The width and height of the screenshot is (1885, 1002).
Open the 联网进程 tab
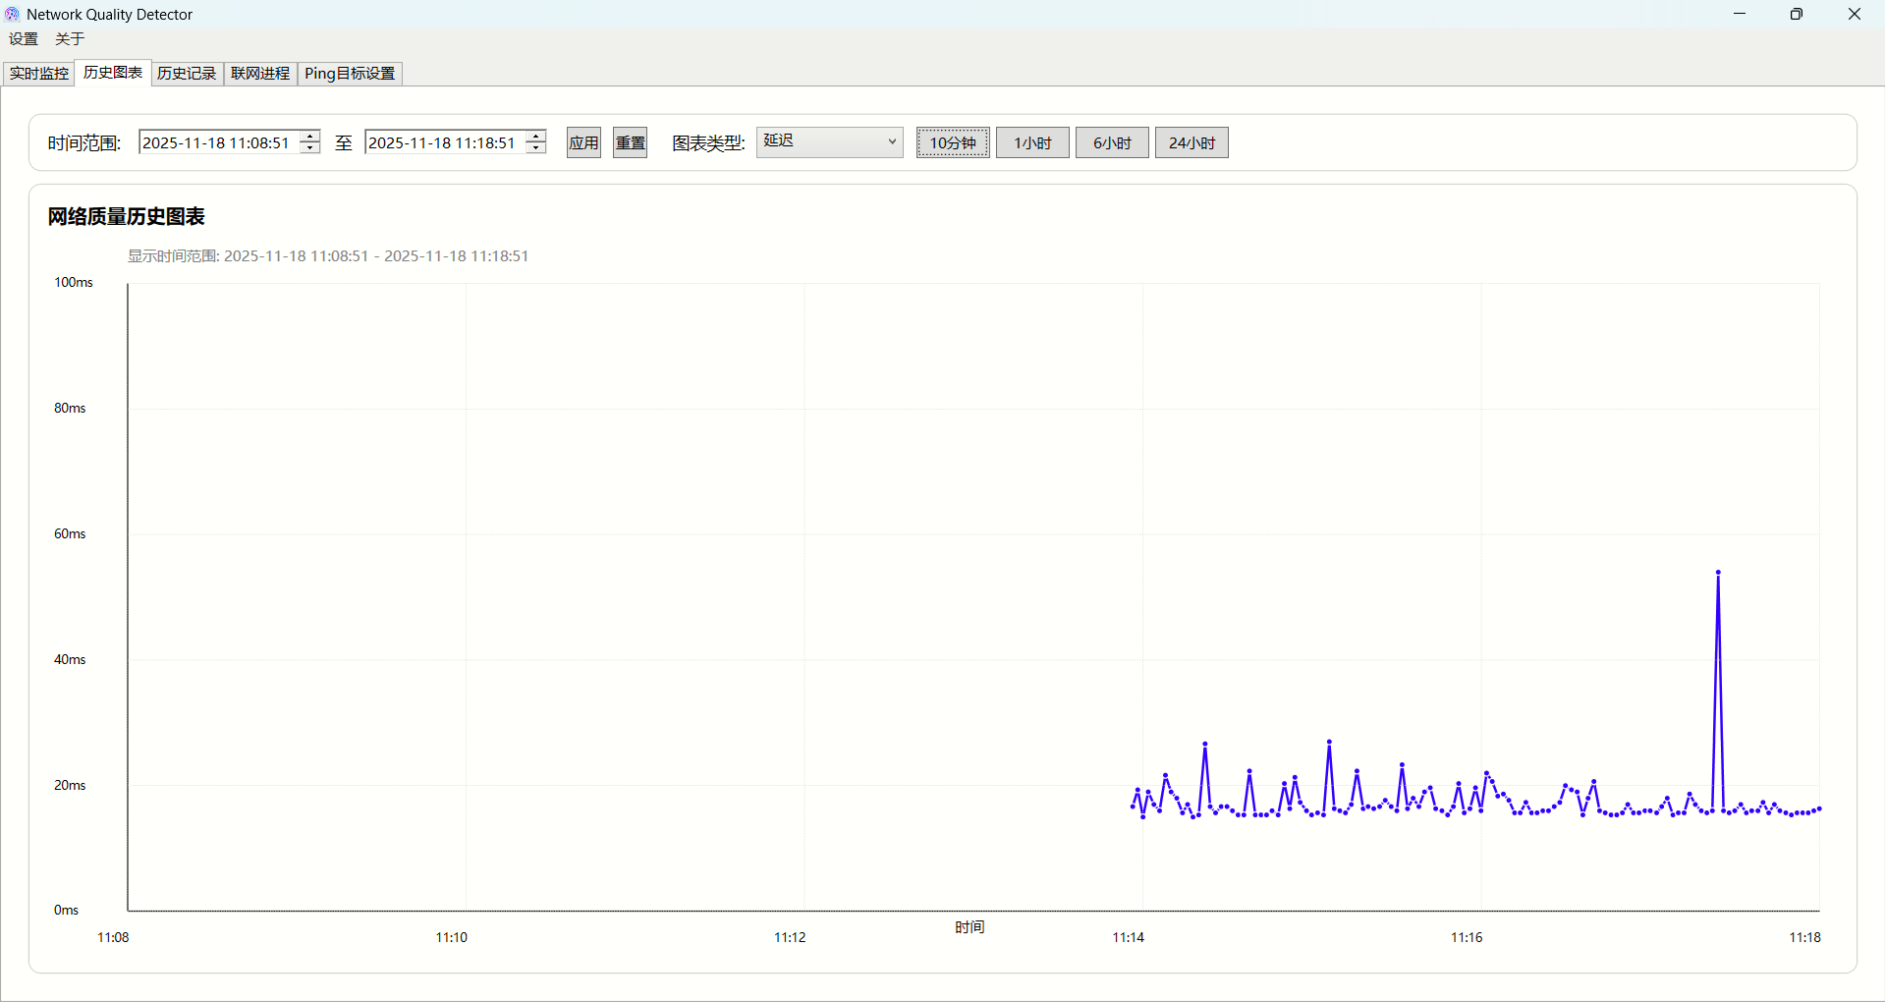pyautogui.click(x=260, y=74)
